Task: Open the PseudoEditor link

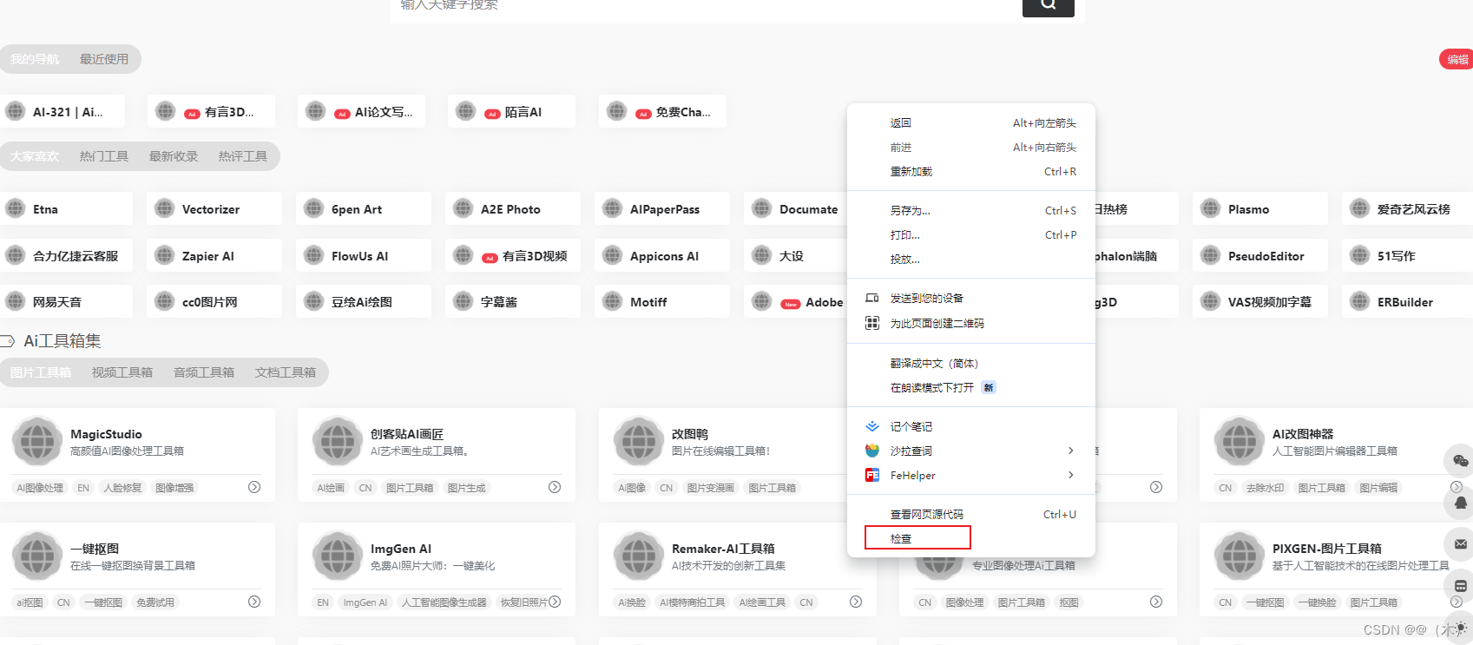Action: coord(1260,255)
